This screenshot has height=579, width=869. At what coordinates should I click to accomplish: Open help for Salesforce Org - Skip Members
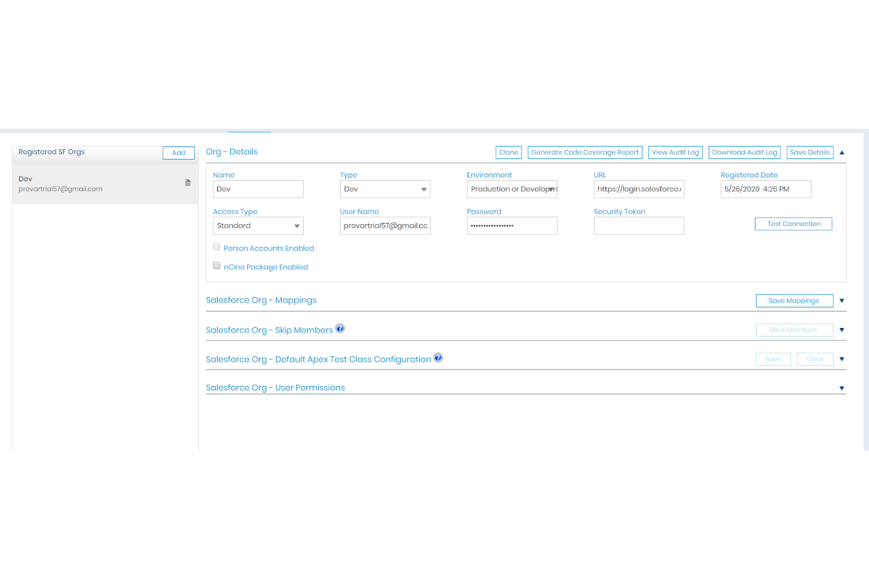tap(340, 329)
